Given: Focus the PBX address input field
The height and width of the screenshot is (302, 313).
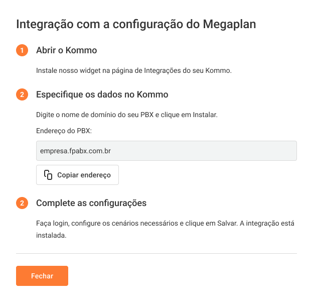Looking at the screenshot, I should pos(167,151).
